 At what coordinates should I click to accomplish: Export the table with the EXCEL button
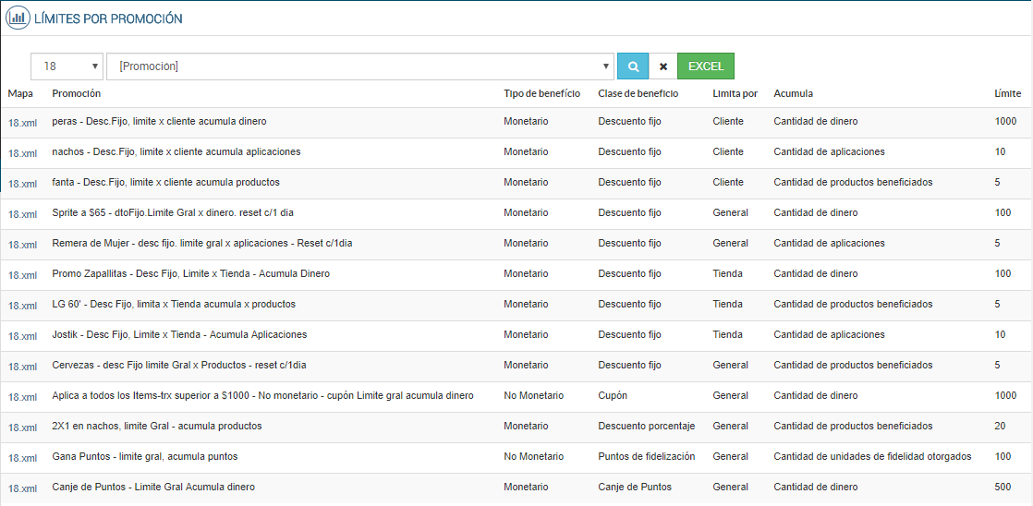coord(706,66)
